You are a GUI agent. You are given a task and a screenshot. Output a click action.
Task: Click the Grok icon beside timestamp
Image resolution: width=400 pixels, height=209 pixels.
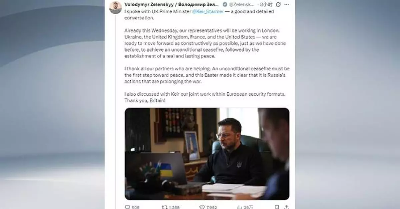coord(278,4)
